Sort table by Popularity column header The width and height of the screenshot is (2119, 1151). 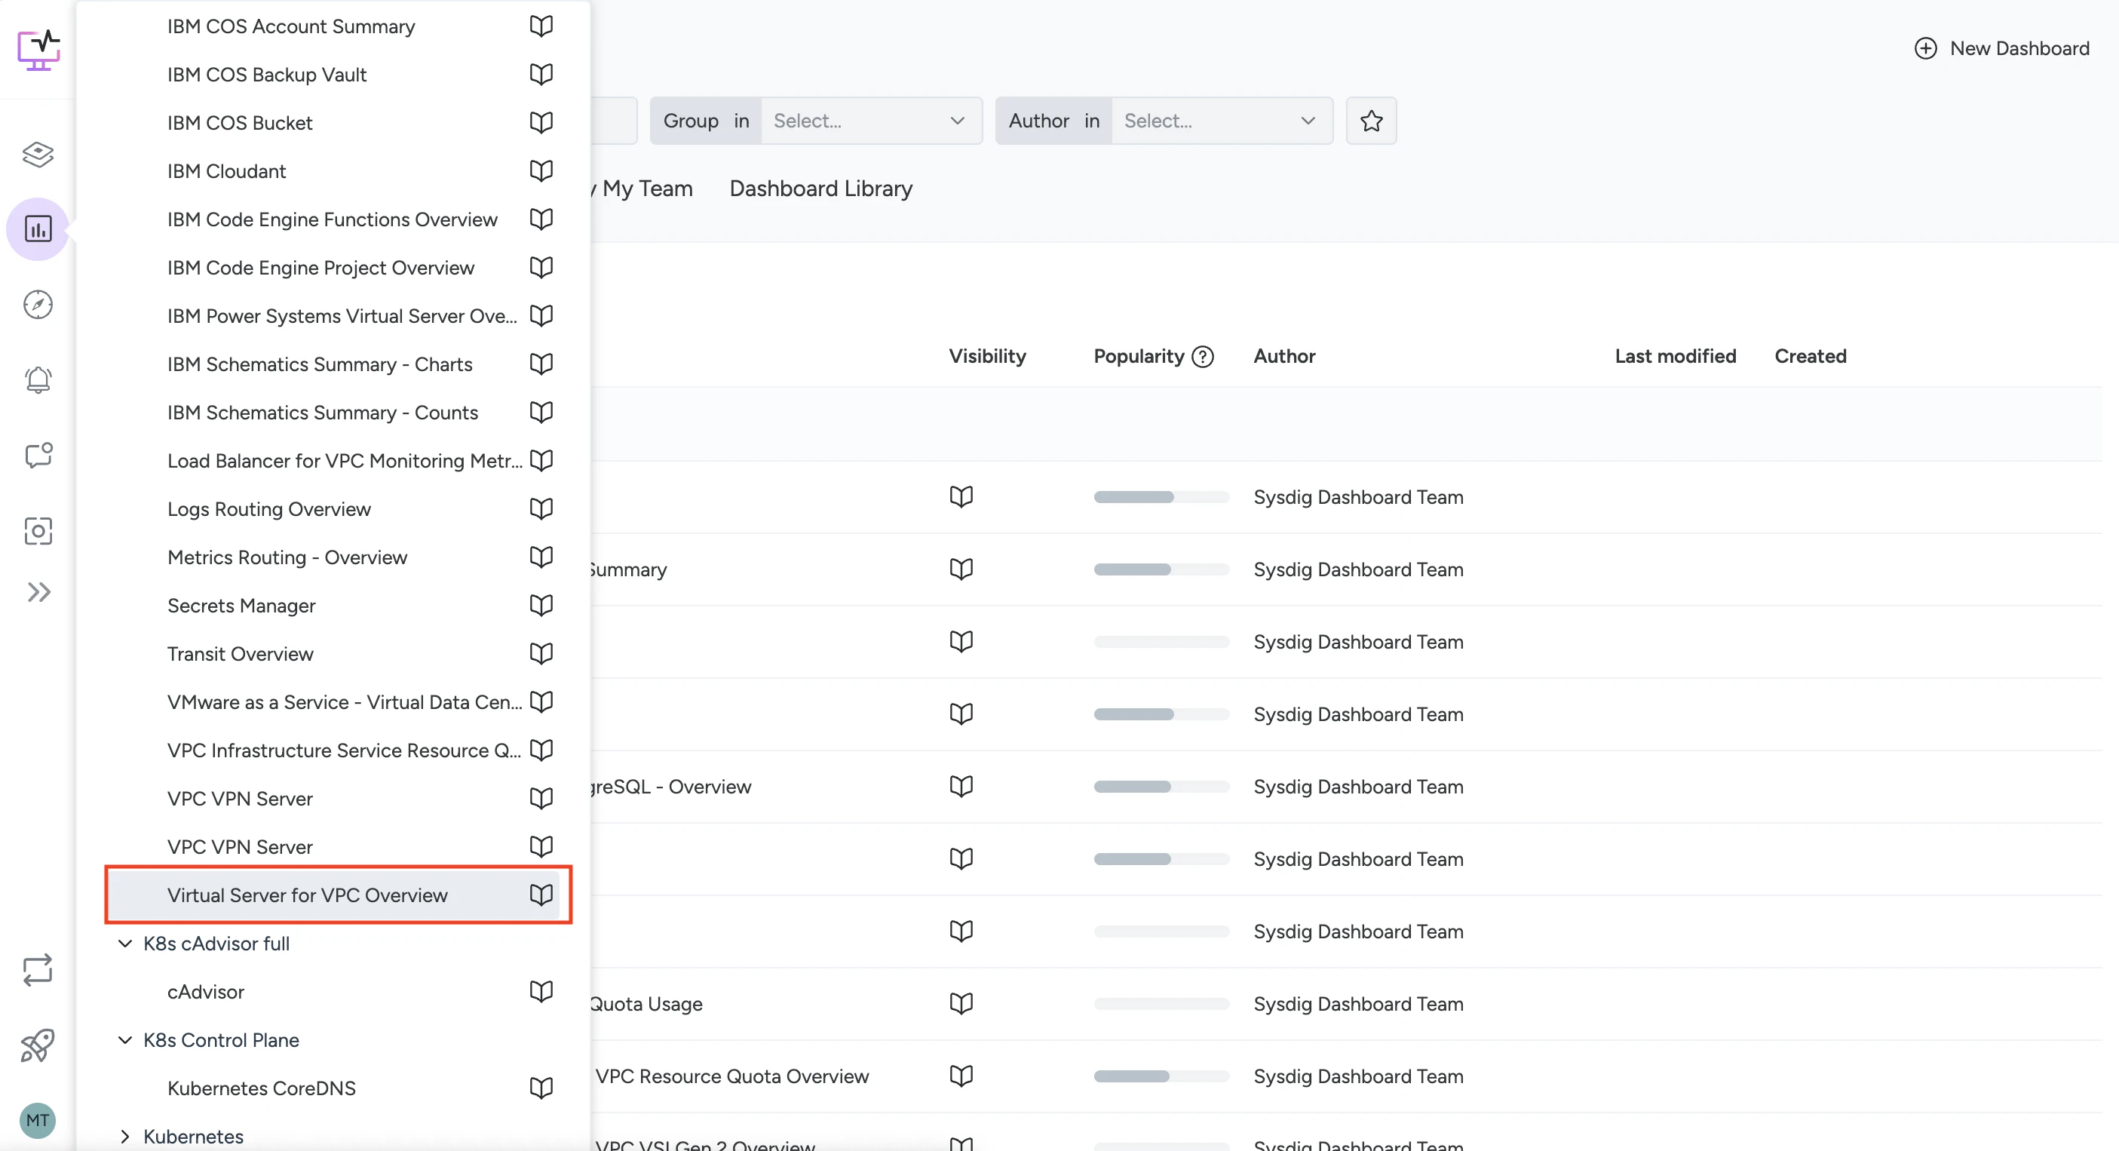[1139, 356]
